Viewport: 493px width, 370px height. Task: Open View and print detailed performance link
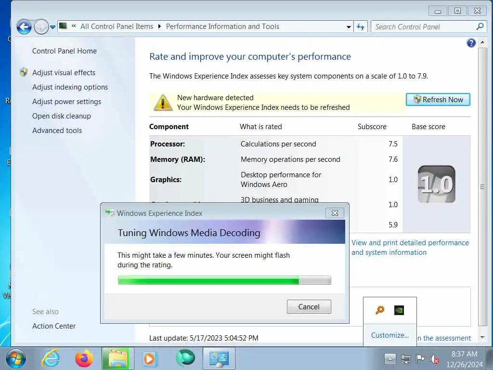pyautogui.click(x=410, y=248)
